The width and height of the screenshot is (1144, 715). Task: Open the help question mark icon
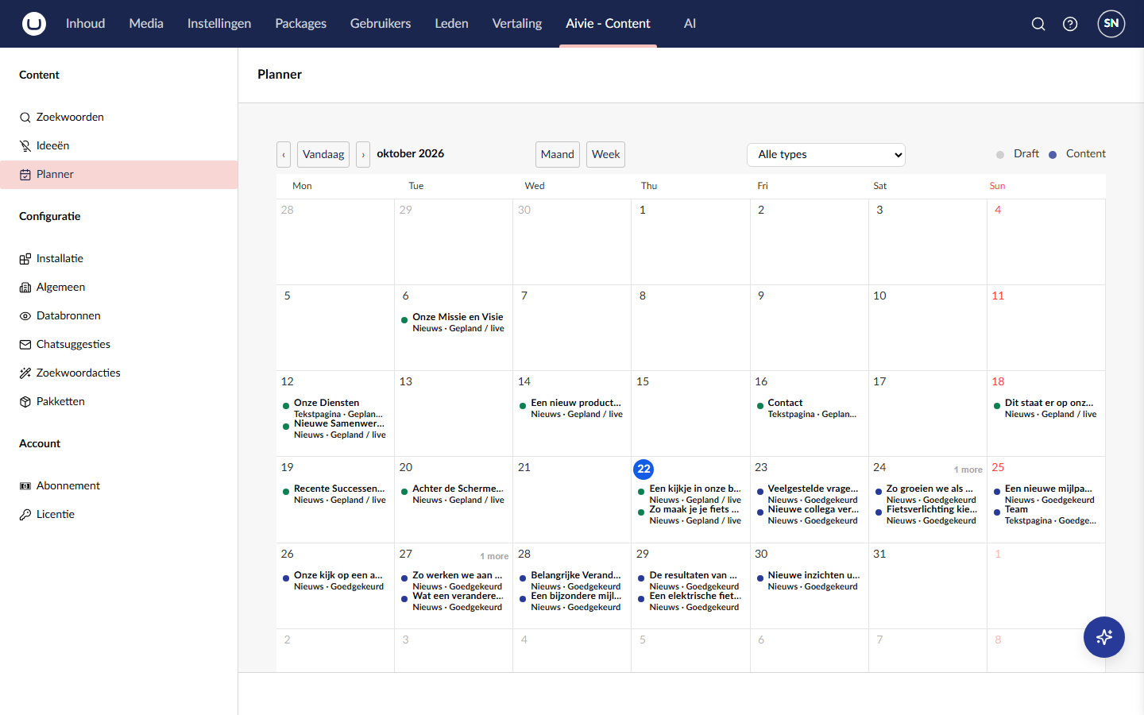(1070, 24)
